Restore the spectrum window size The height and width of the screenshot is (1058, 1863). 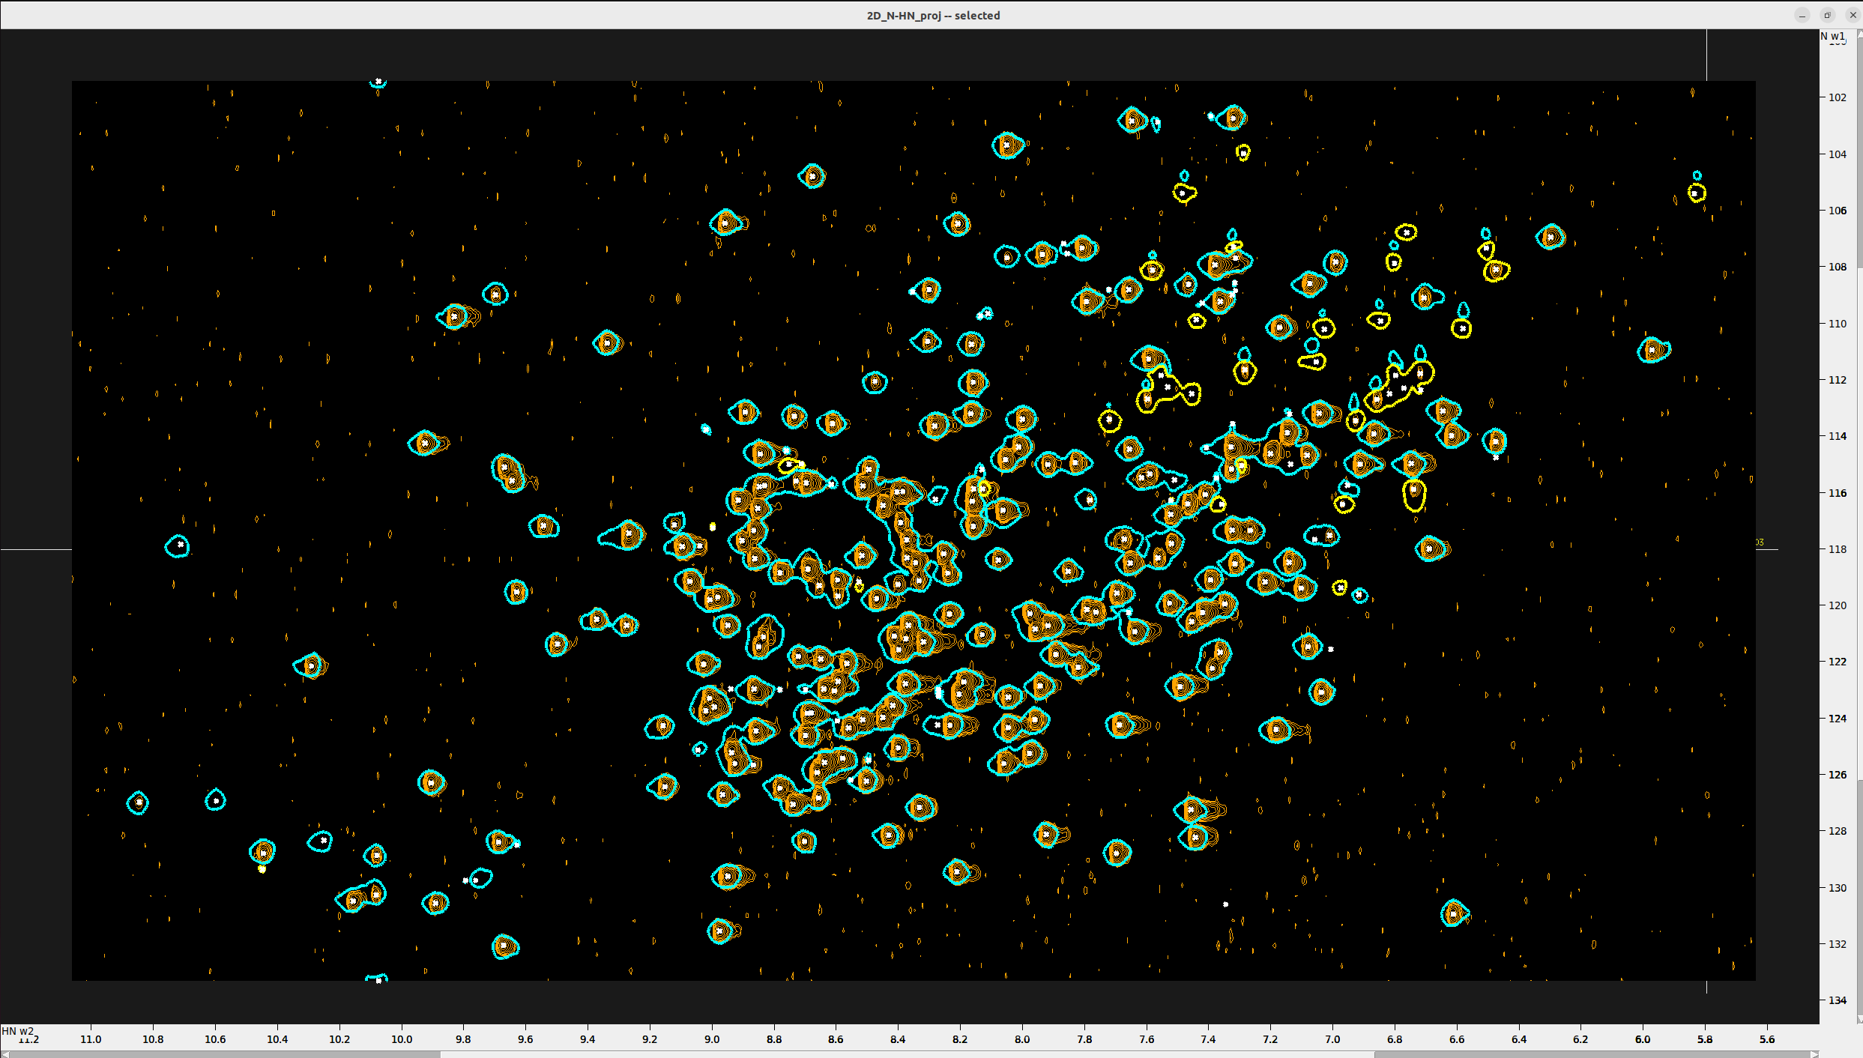(x=1827, y=15)
